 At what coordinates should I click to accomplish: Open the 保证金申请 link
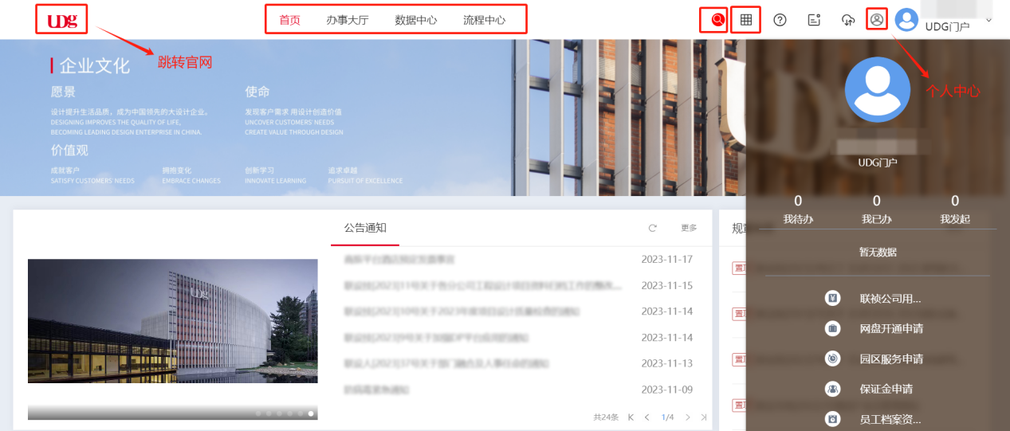886,389
